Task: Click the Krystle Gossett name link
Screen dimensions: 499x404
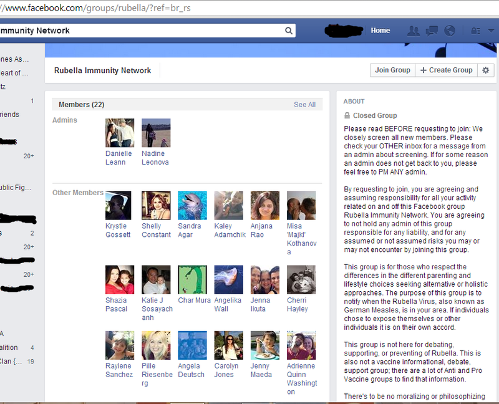Action: point(118,230)
